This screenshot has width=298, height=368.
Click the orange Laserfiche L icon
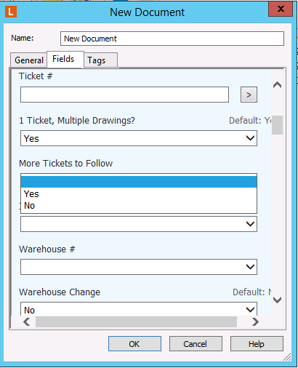11,12
